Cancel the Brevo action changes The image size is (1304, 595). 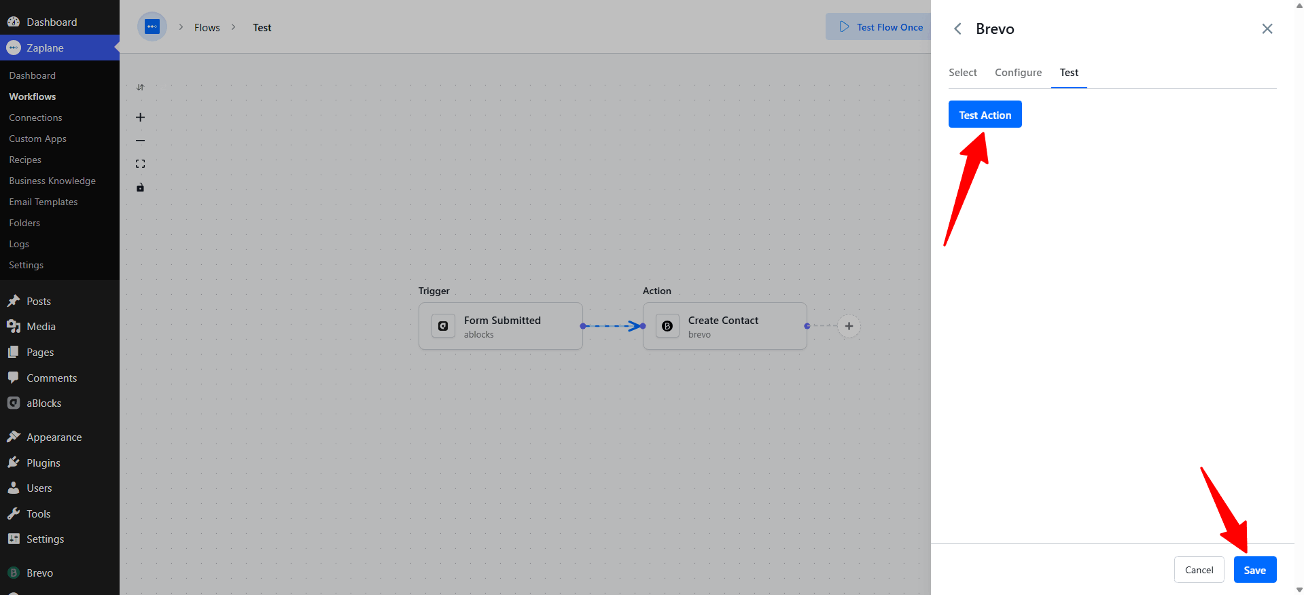tap(1199, 570)
